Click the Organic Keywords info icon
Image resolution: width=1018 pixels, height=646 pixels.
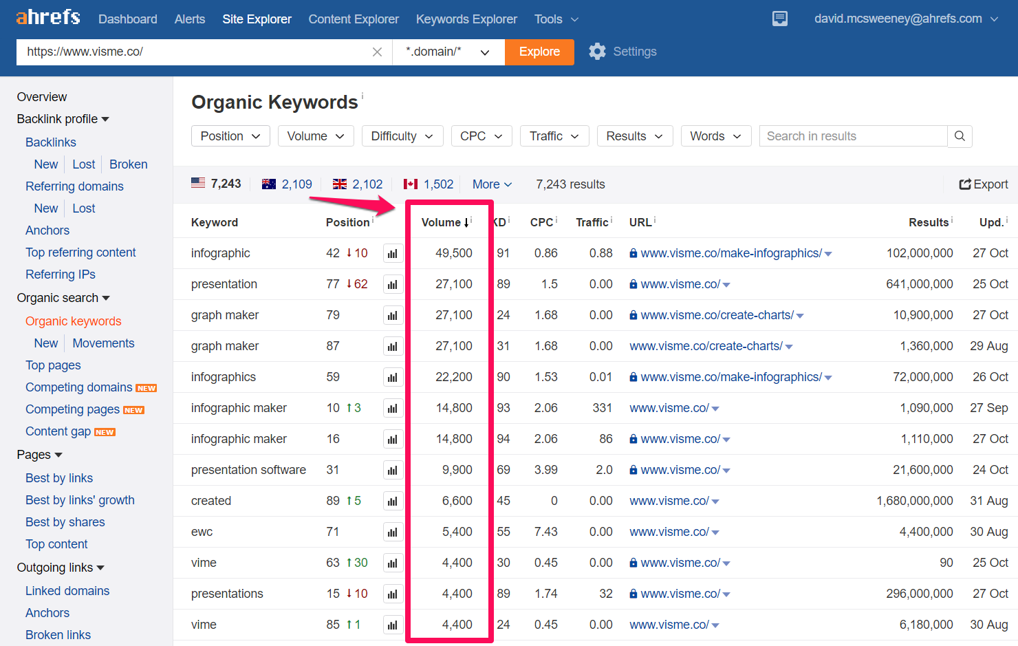coord(362,96)
